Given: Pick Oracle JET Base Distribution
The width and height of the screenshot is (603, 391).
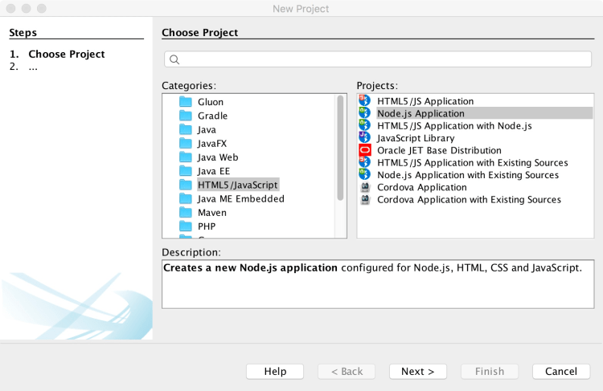Looking at the screenshot, I should [439, 150].
